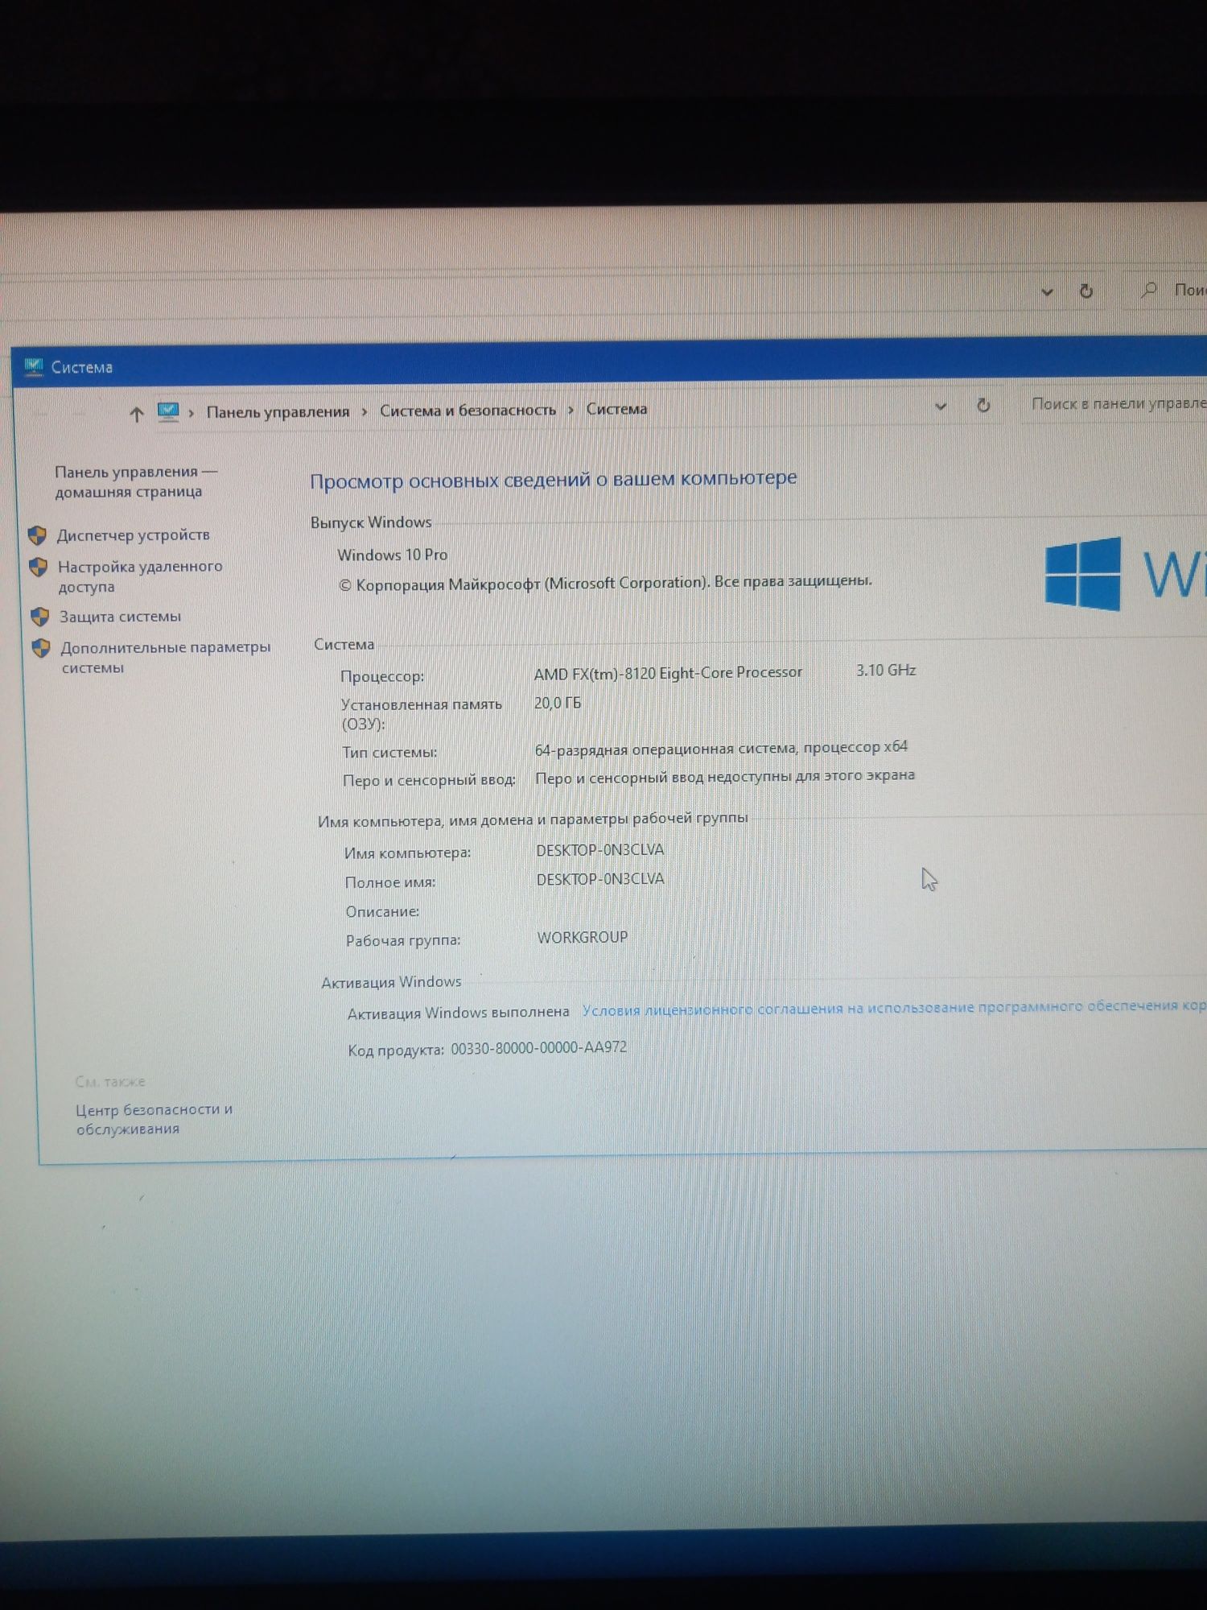Click AMD FX(tm)-8120 Eight-Core Processor text

668,673
